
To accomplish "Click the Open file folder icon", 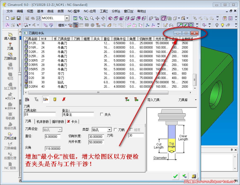I will tap(13, 18).
